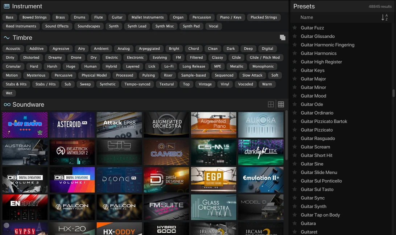Open the Asteroid FX soundware tile
This screenshot has width=396, height=235.
point(72,125)
